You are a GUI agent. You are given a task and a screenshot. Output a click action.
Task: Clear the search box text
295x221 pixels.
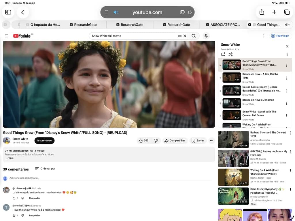[x=185, y=36]
